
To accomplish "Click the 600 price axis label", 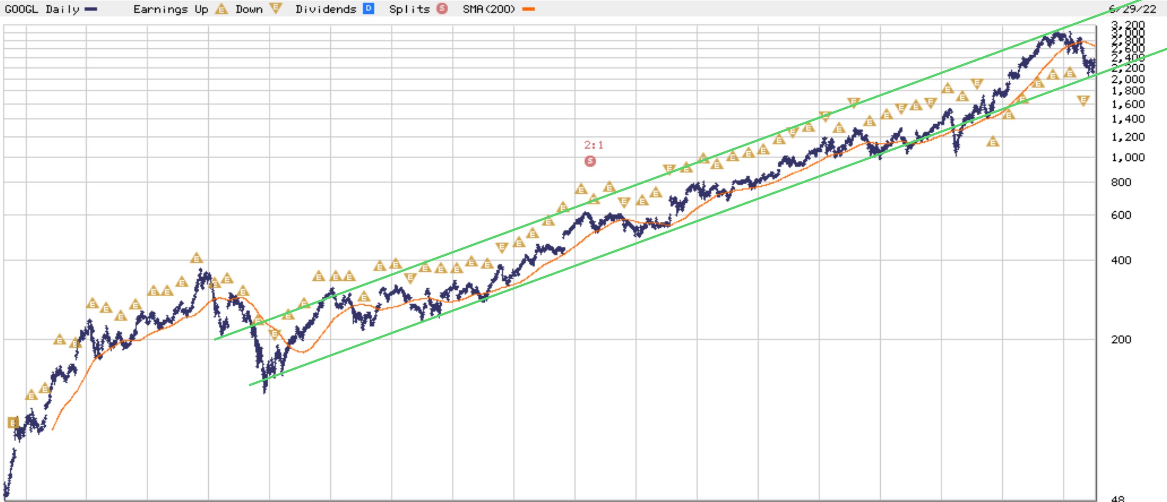I will pyautogui.click(x=1121, y=215).
